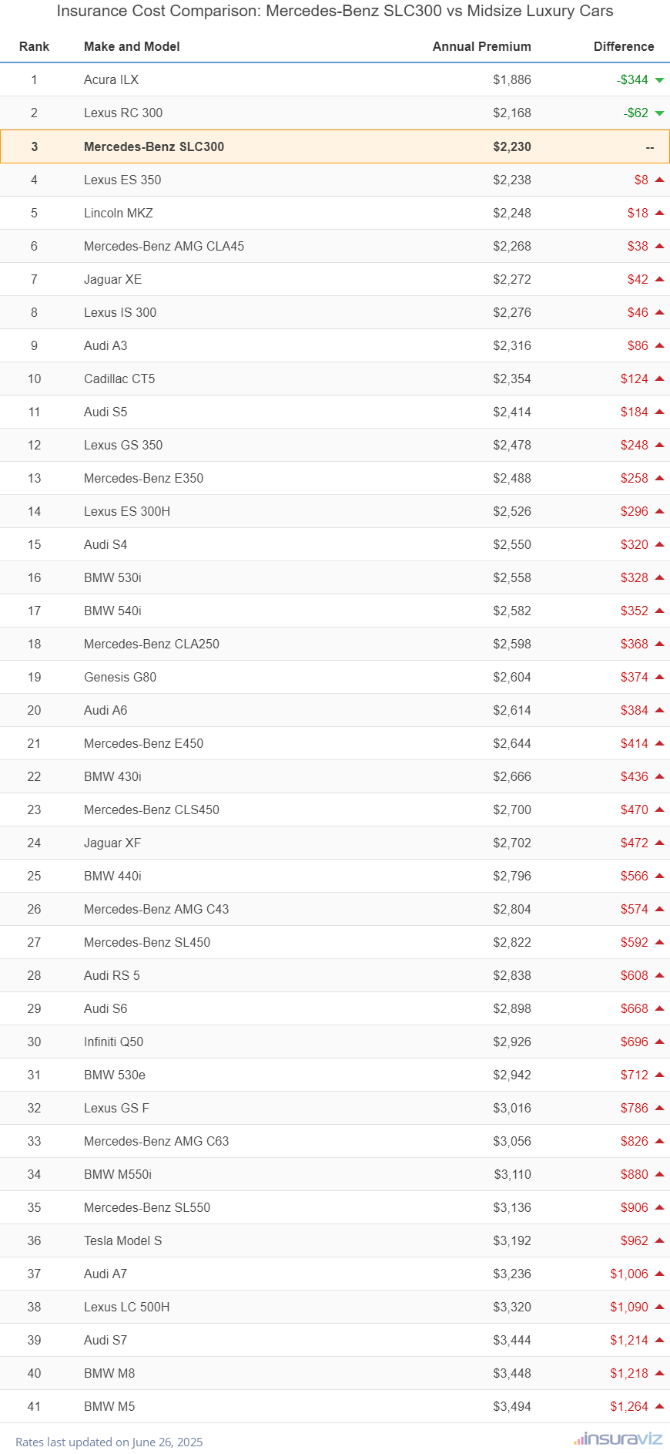This screenshot has height=1454, width=670.
Task: Click the red up arrow in Cadillac CT5 row
Action: click(x=659, y=379)
